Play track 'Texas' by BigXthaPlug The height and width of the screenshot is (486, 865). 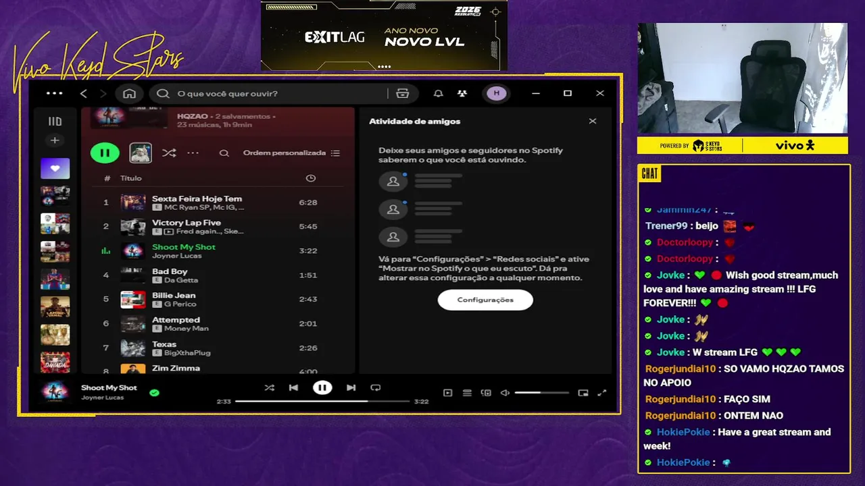point(217,348)
